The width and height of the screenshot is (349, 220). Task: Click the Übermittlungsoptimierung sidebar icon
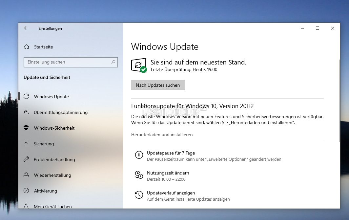(26, 112)
